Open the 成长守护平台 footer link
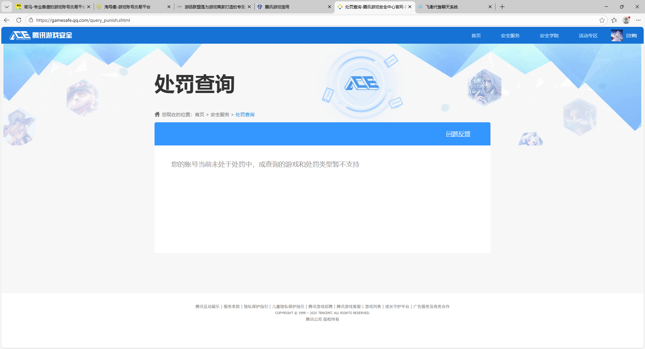Viewport: 645px width, 349px height. [396, 306]
